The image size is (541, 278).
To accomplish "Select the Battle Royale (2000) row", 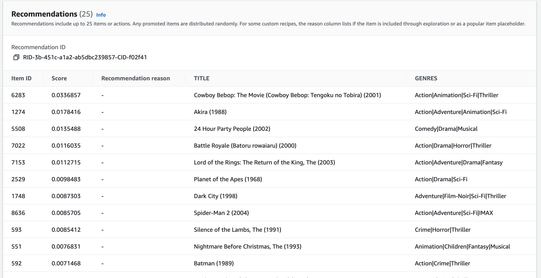I will 245,145.
